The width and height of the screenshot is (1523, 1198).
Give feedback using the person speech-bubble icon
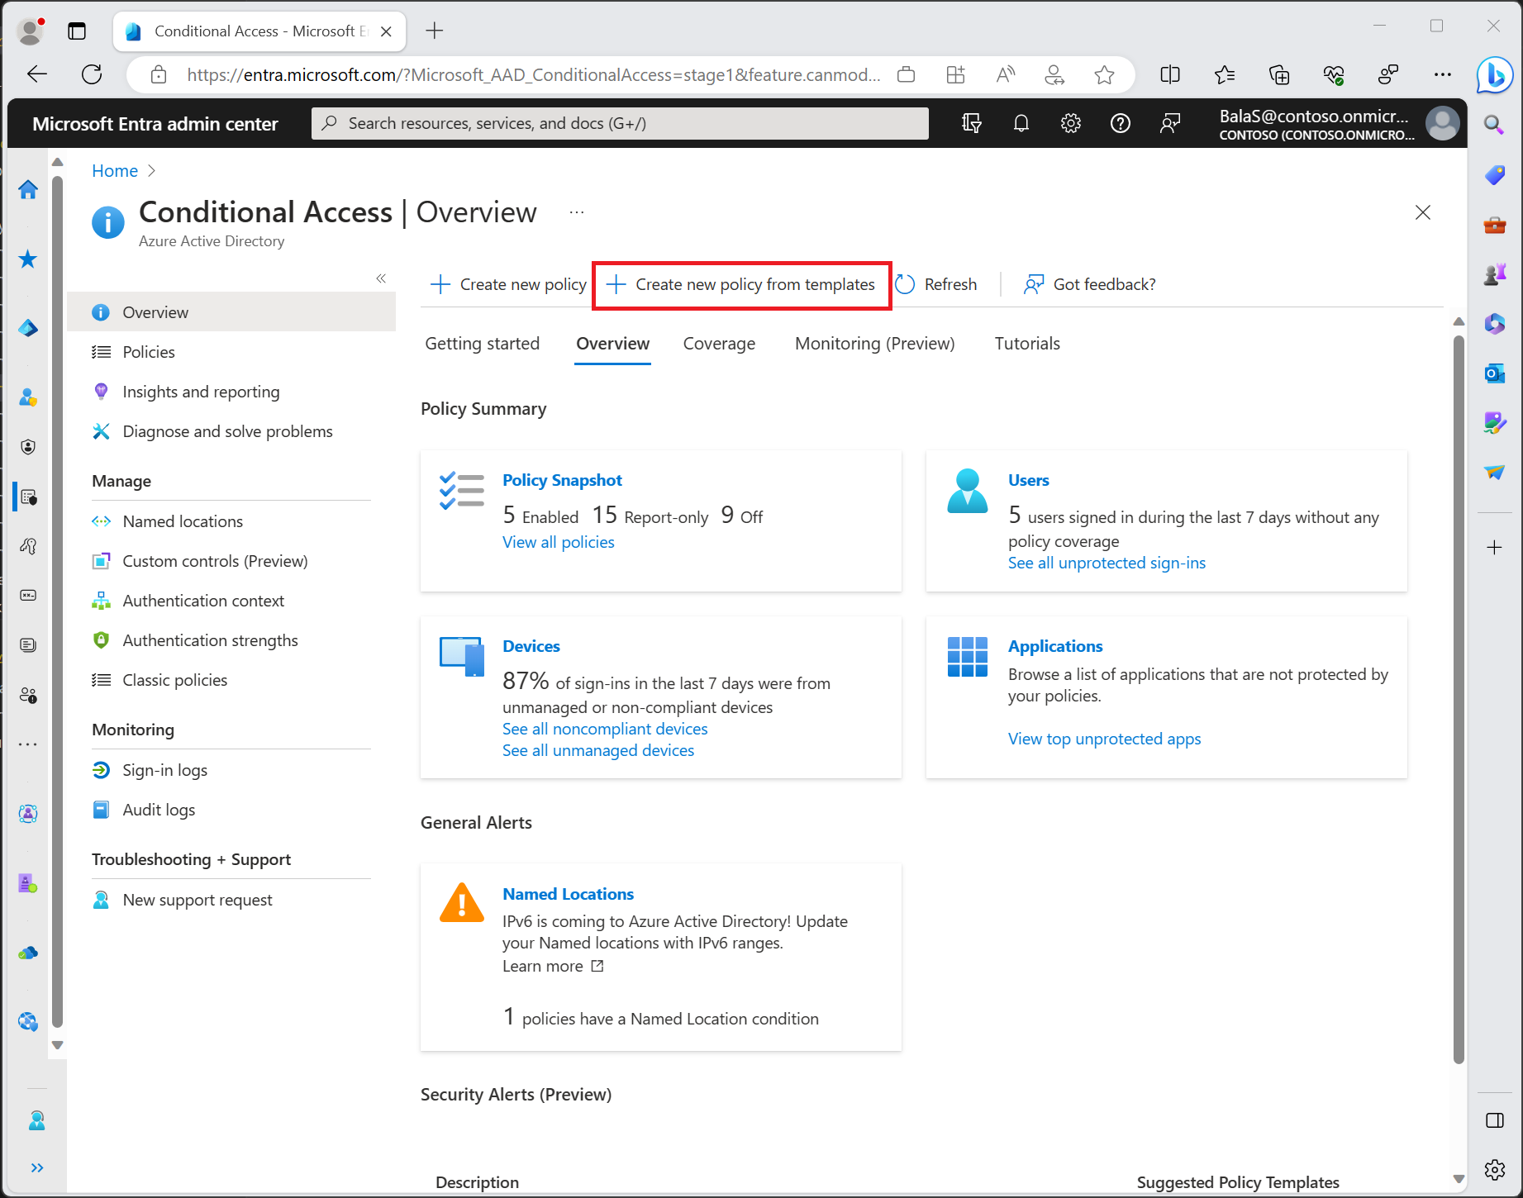1170,122
